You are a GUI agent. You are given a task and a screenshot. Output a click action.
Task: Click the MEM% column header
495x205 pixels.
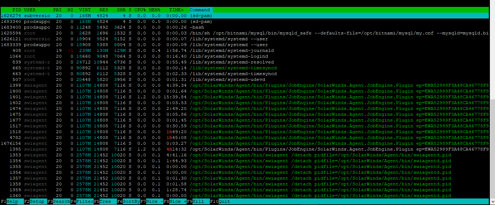[x=155, y=10]
